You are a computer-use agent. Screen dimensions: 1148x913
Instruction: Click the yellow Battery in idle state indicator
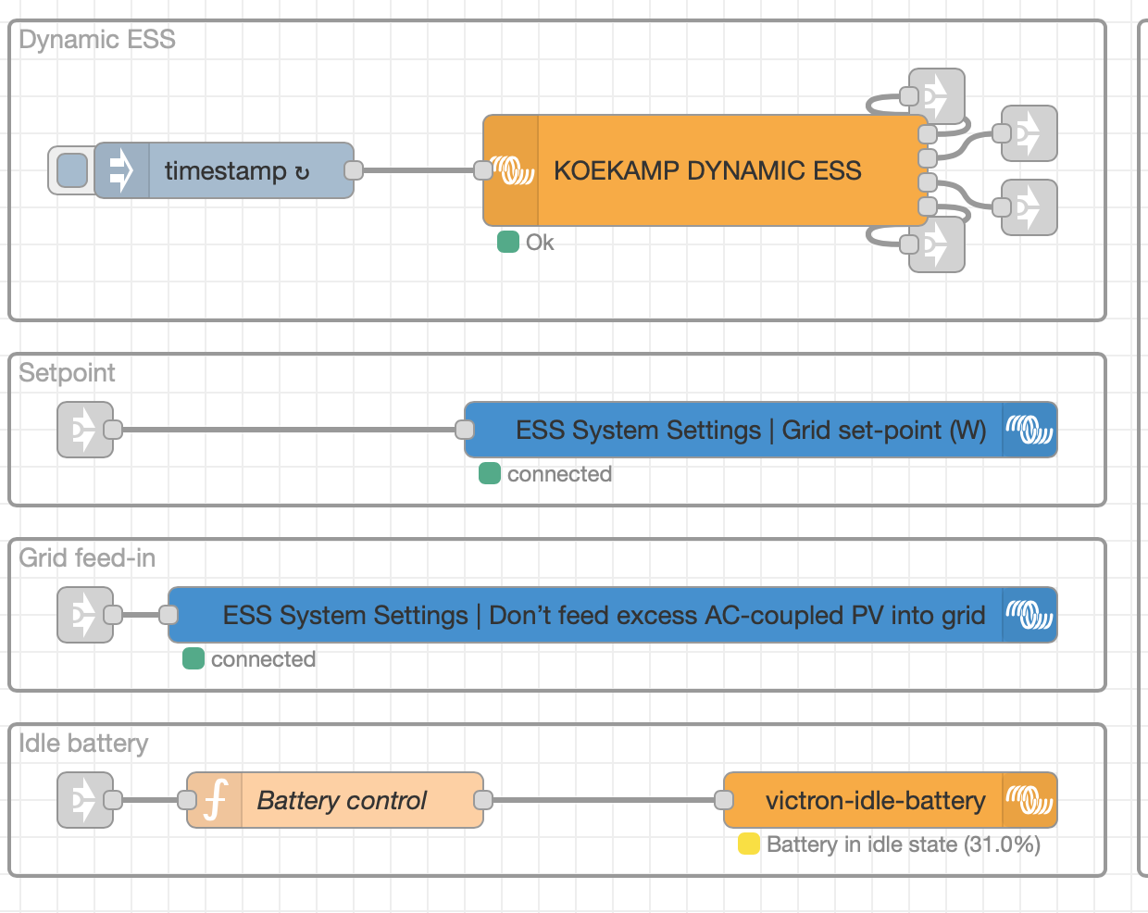[749, 844]
